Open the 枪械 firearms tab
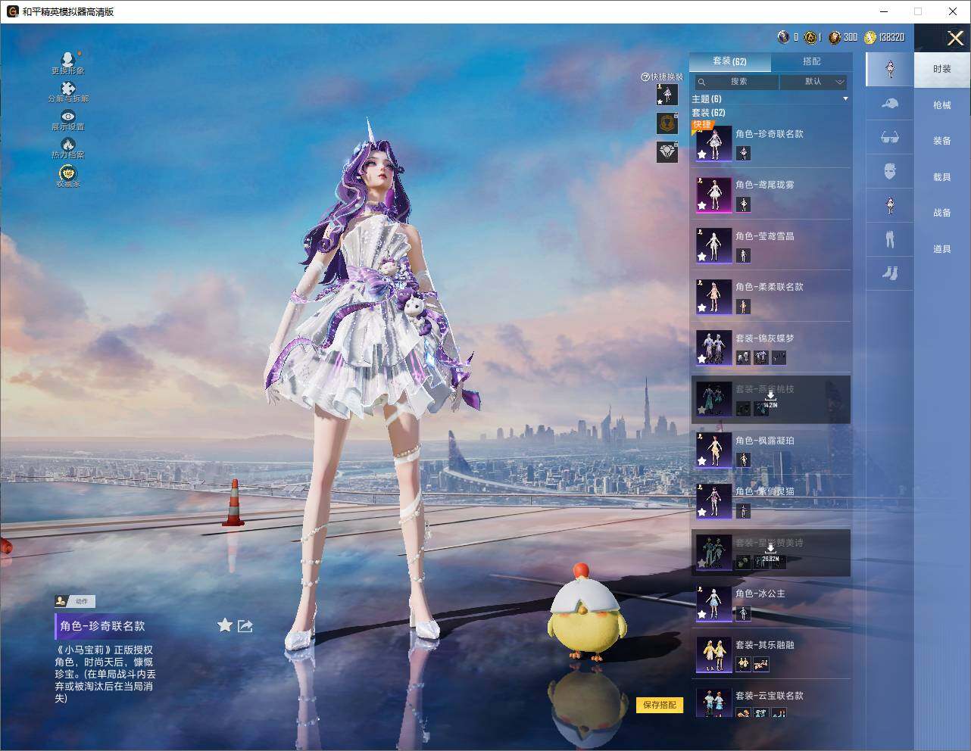This screenshot has width=971, height=751. click(x=941, y=105)
